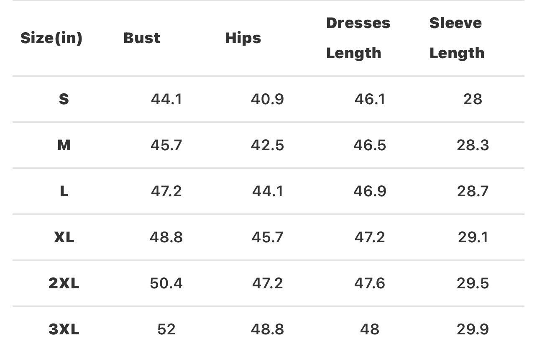Click the Size(in) column header

(51, 38)
